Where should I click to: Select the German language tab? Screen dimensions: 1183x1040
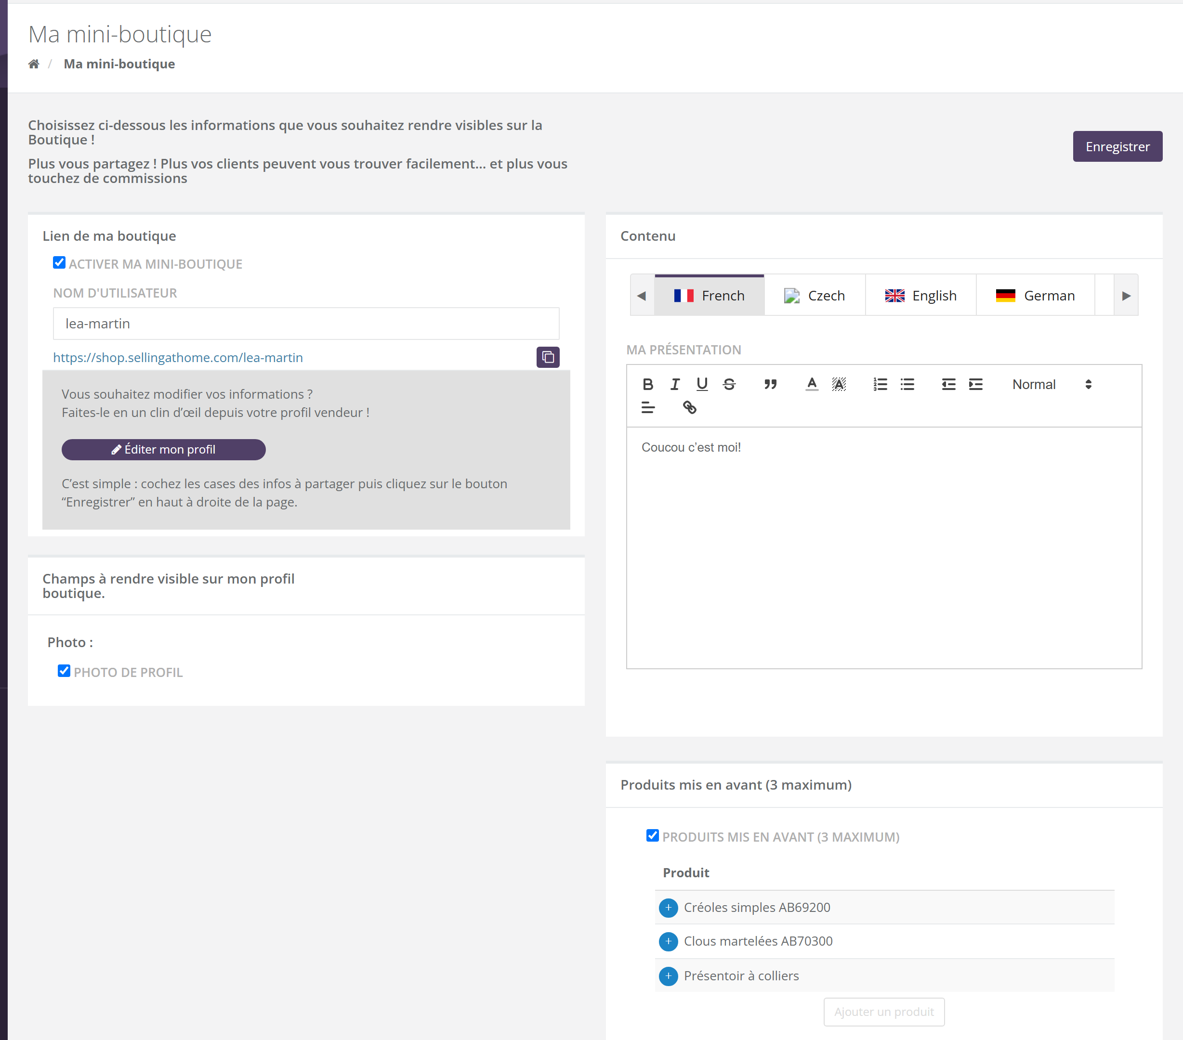pos(1035,296)
